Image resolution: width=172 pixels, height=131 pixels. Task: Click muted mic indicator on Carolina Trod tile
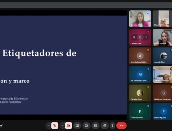[x=148, y=31]
